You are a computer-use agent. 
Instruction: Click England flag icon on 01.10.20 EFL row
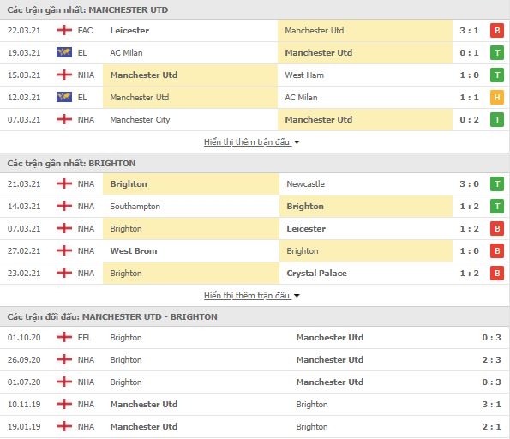pyautogui.click(x=64, y=337)
